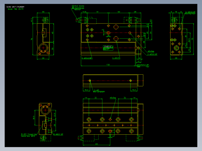Select the '74' height dimension in left end view
This screenshot has height=151, width=202.
(31, 39)
